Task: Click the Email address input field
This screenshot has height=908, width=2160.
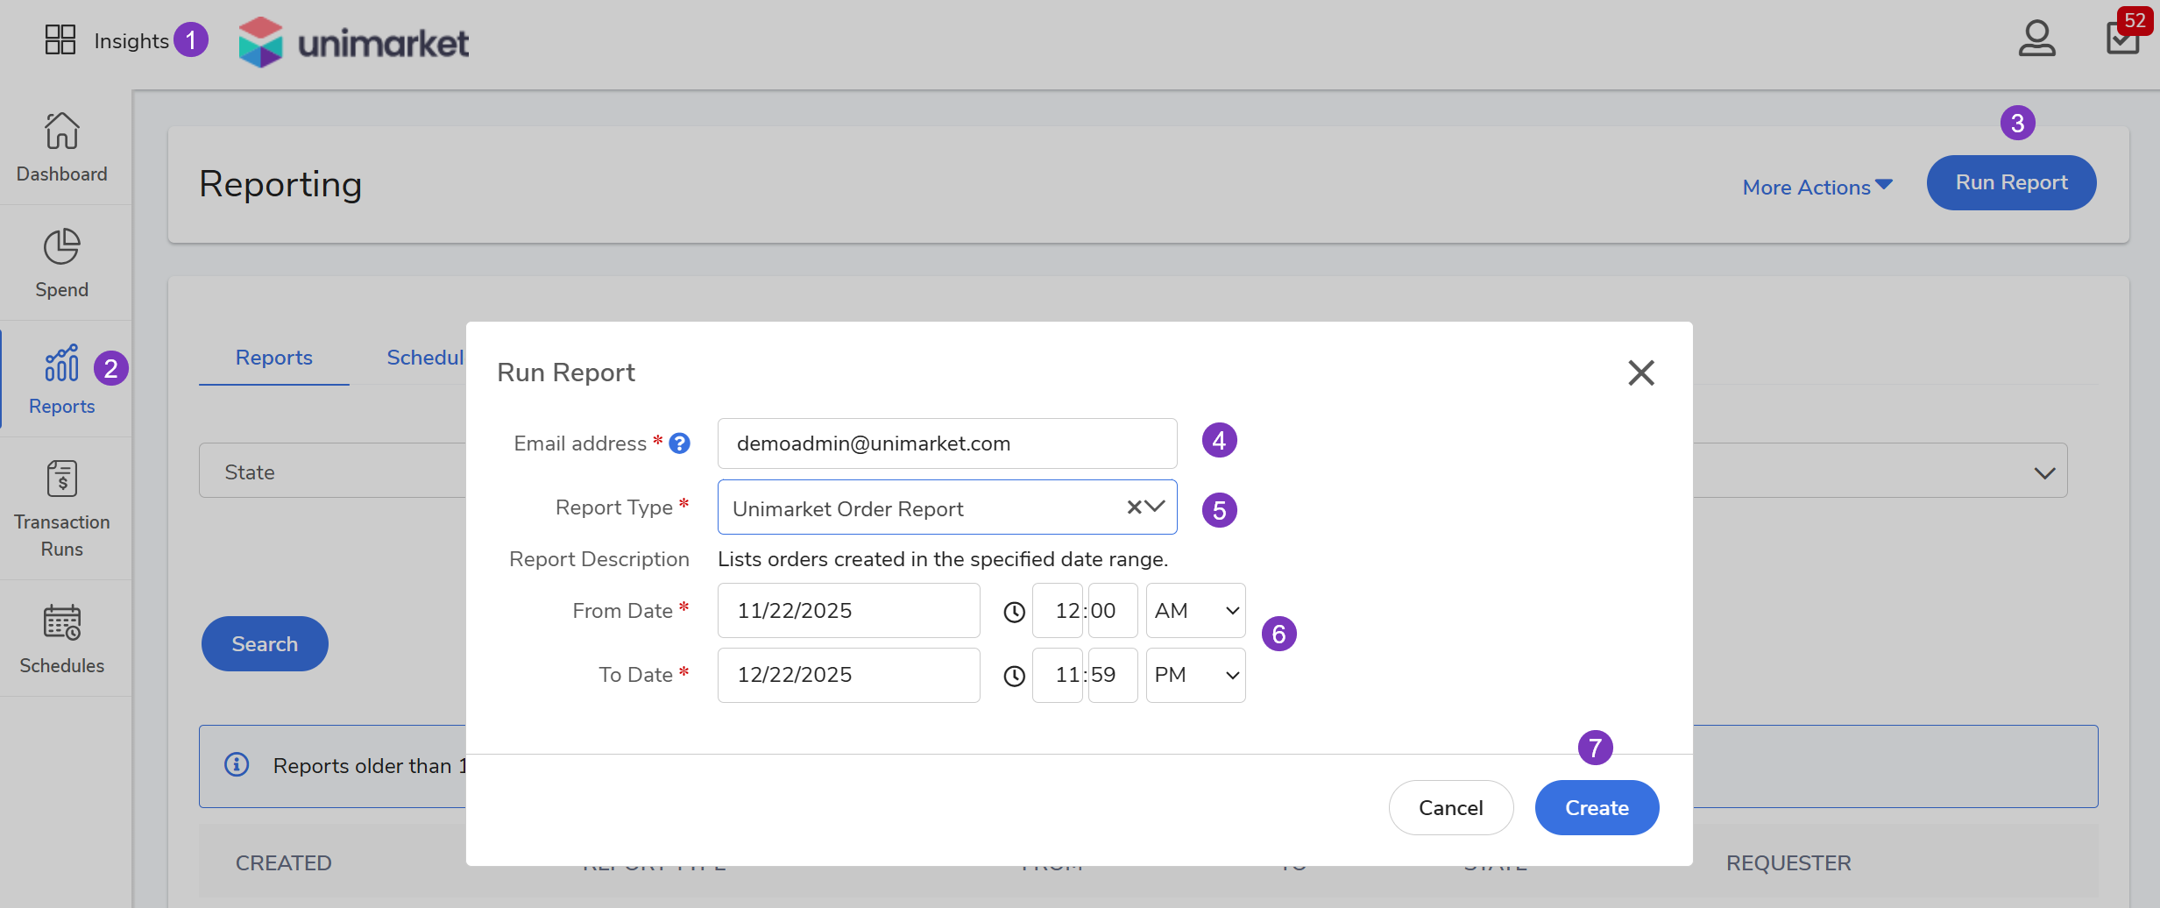Action: point(946,443)
